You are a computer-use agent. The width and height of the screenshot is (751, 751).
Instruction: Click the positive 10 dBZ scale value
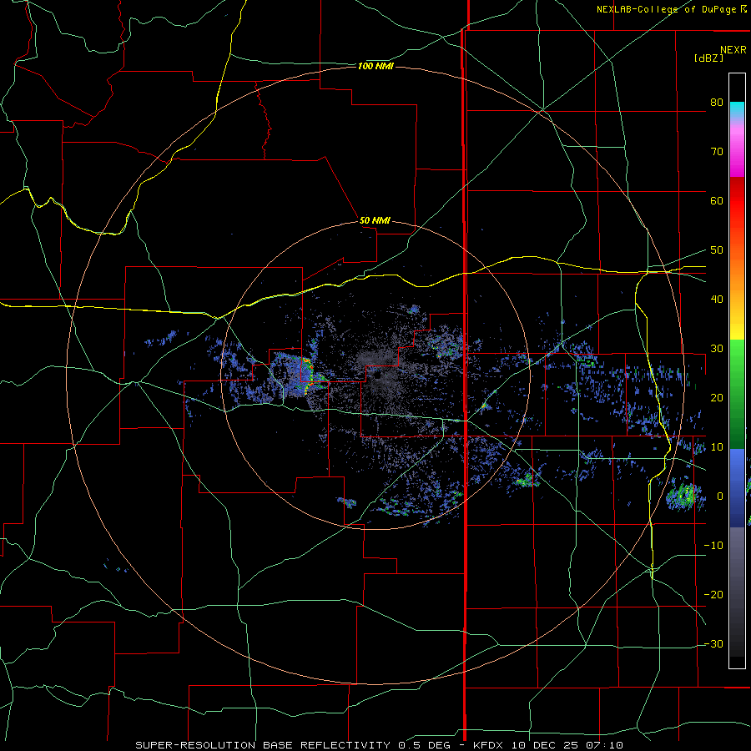717,447
